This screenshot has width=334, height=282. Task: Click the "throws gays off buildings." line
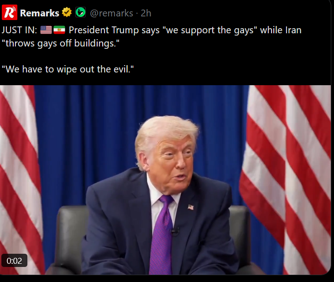tap(61, 43)
